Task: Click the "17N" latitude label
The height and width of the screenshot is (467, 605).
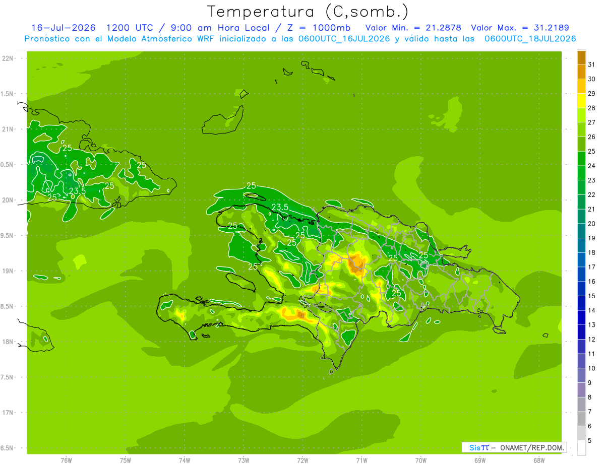Action: (8, 413)
